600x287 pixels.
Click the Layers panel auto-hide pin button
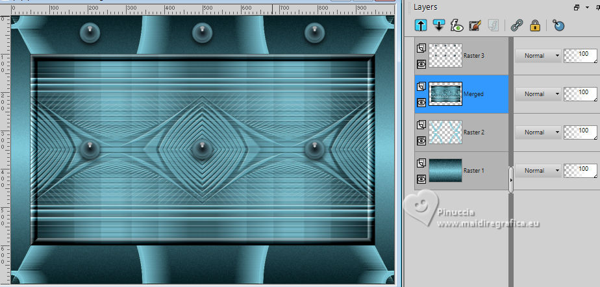(597, 7)
